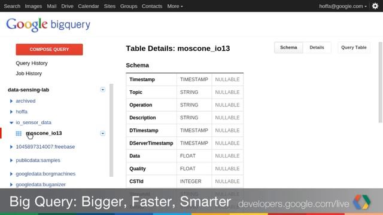
Task: Click the Topic field name
Action: coord(136,92)
